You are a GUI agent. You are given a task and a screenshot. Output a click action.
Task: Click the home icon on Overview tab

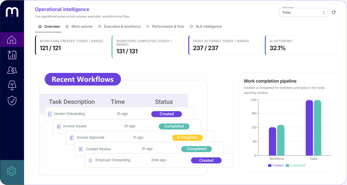pos(40,26)
